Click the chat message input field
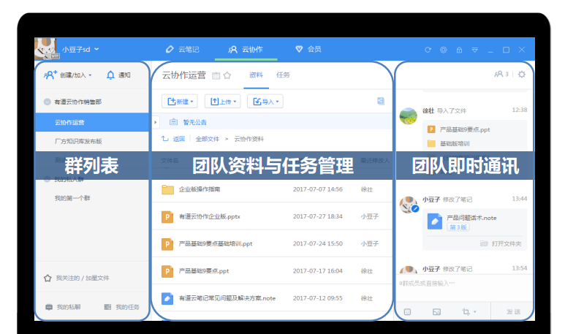Screen dimensions: 565x334 coord(464,287)
